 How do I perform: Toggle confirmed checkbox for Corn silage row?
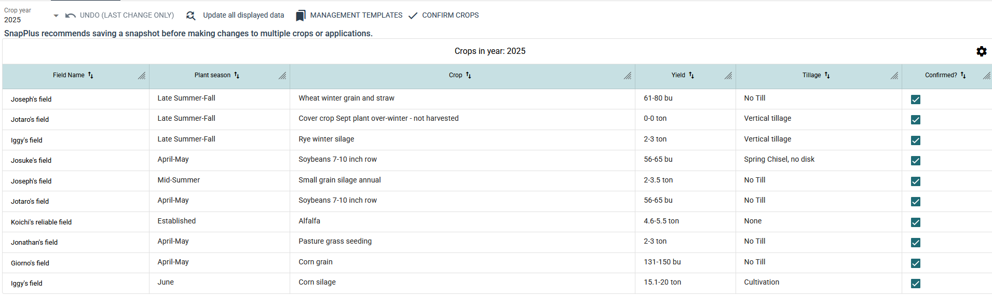click(x=916, y=284)
